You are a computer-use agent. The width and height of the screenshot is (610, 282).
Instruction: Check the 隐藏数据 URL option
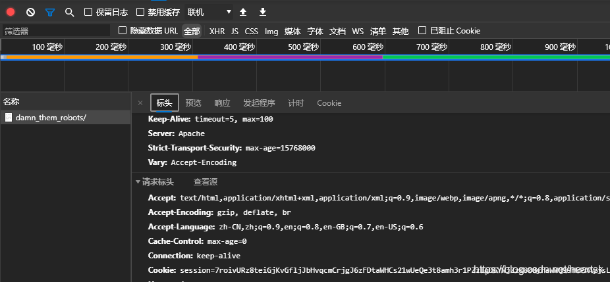[123, 30]
